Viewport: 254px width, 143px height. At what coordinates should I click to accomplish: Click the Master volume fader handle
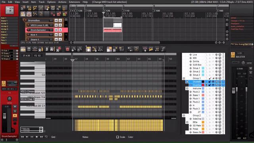[x=233, y=91]
